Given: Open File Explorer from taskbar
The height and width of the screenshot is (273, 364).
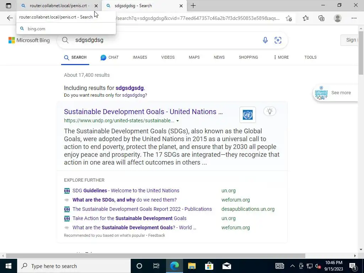Looking at the screenshot, I should pyautogui.click(x=192, y=266).
